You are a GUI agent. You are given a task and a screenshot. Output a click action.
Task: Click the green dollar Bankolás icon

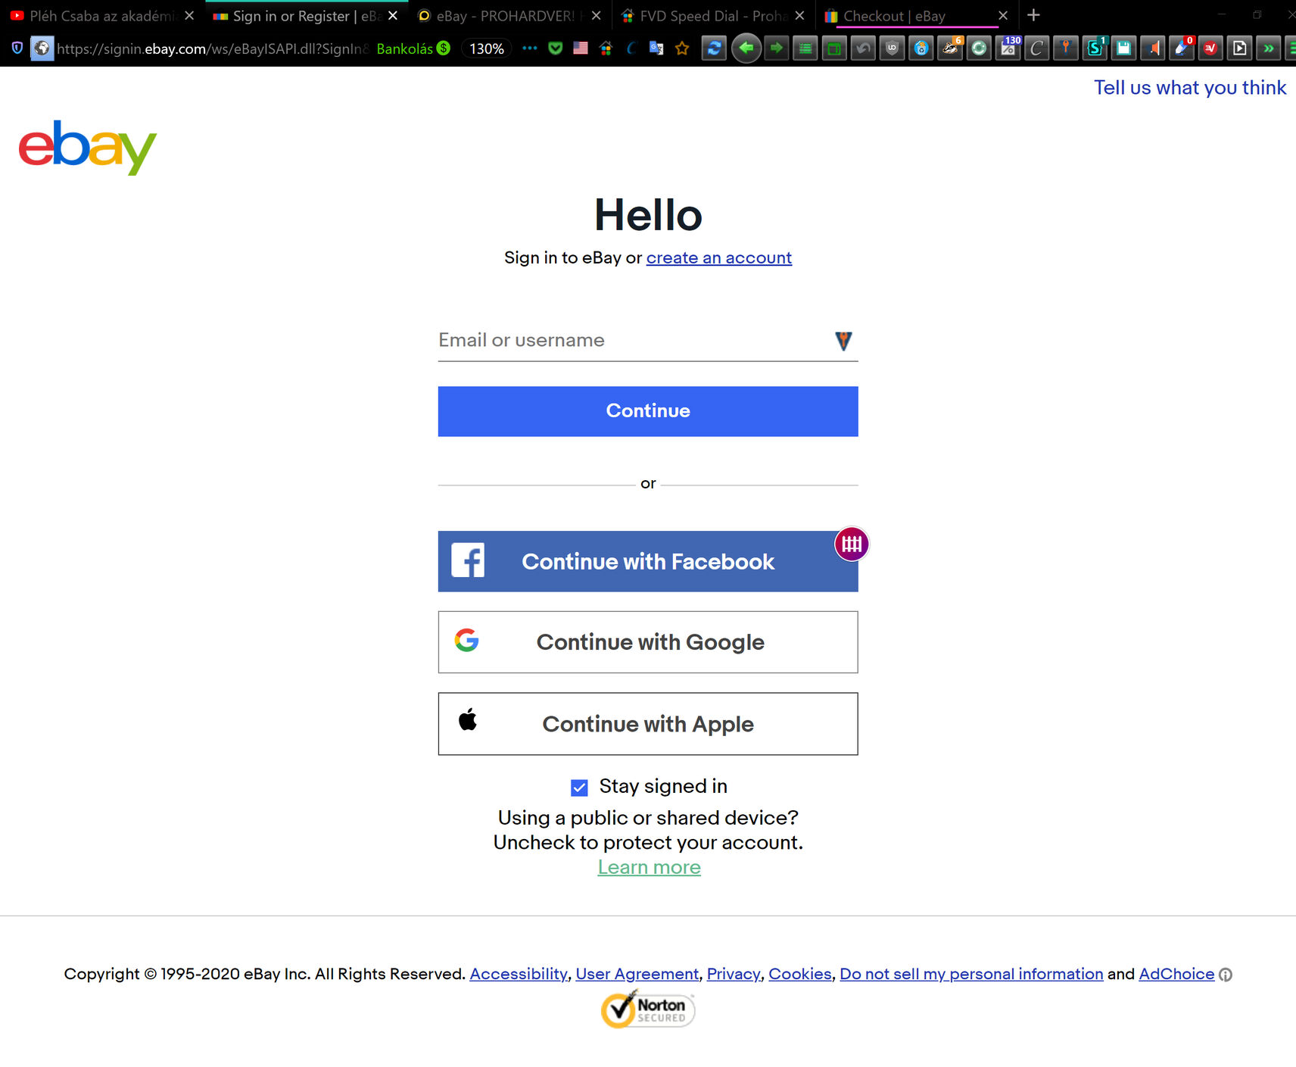tap(444, 48)
